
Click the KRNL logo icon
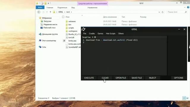coord(83,29)
